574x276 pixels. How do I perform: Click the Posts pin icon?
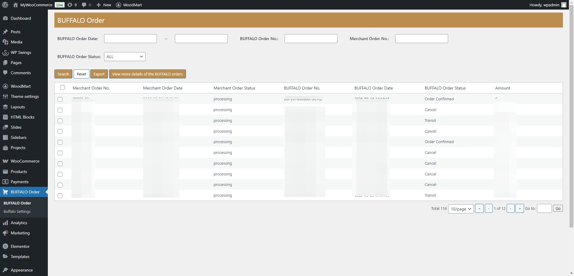(5, 32)
